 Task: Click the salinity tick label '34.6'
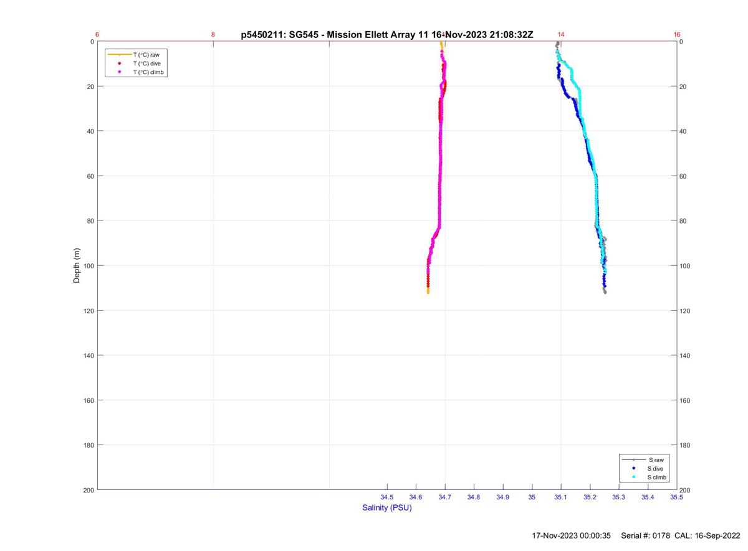(x=416, y=497)
